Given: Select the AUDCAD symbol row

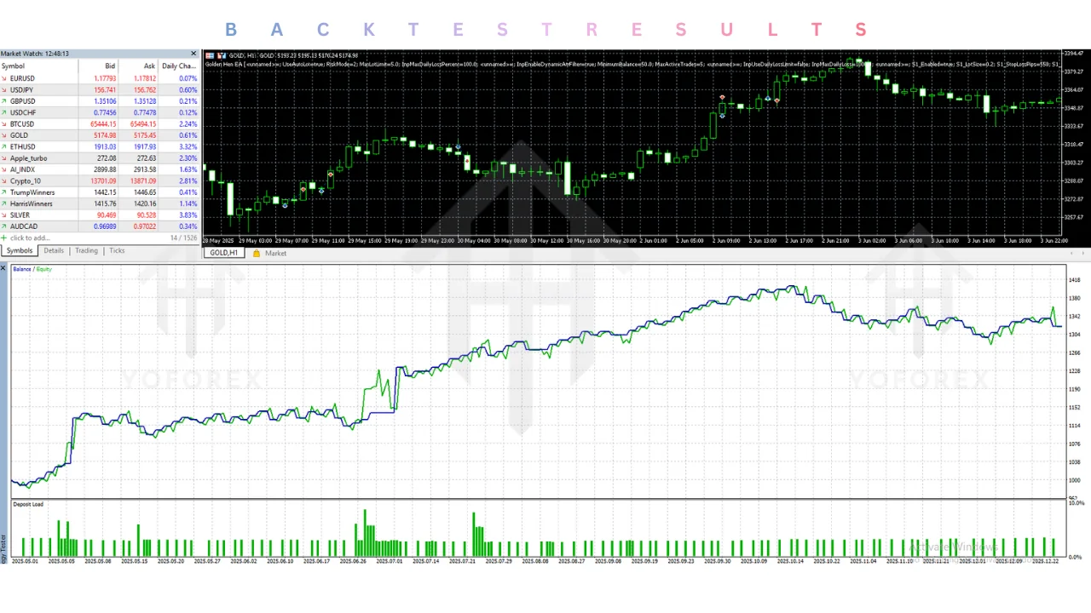Looking at the screenshot, I should tap(24, 226).
